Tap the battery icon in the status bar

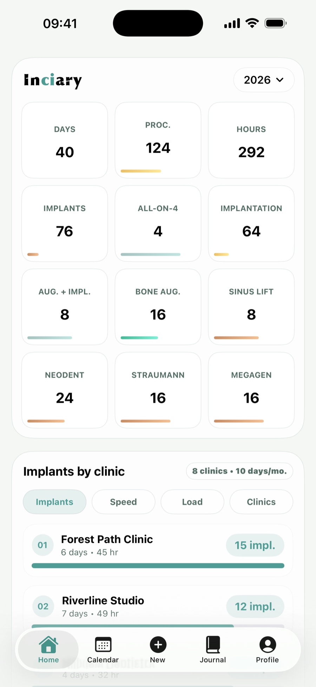[x=276, y=23]
